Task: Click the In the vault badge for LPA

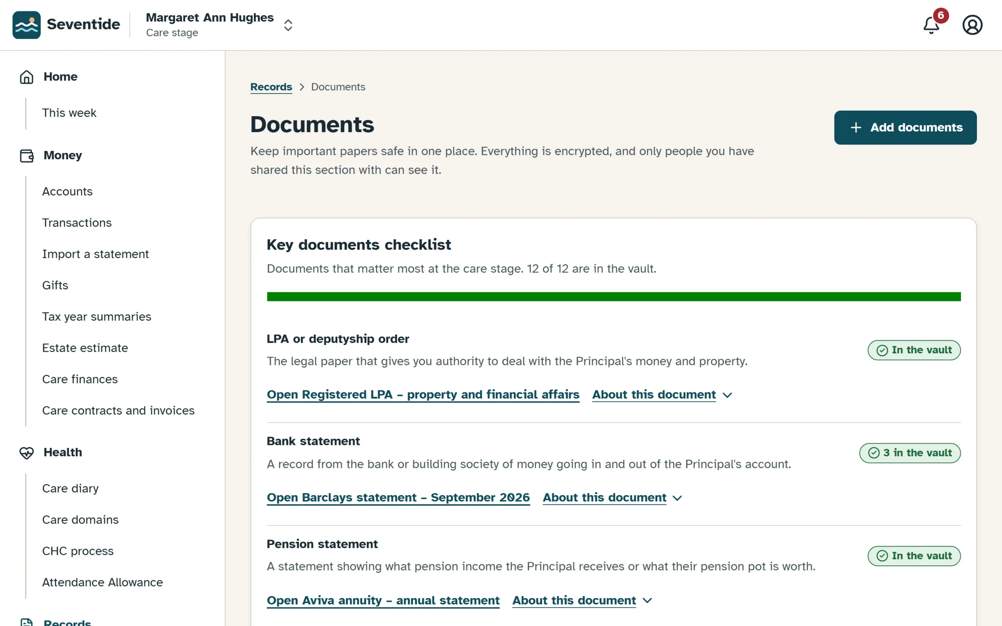Action: pyautogui.click(x=914, y=350)
